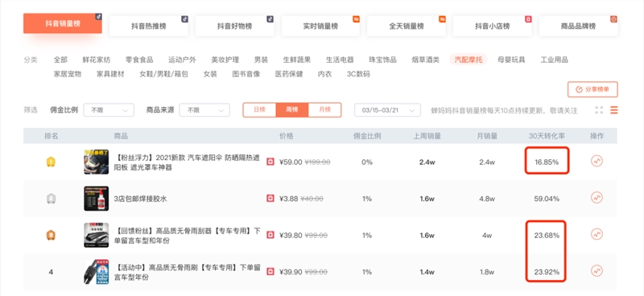Open 焊接胶水 product thumbnail
The width and height of the screenshot is (644, 296).
tap(97, 199)
